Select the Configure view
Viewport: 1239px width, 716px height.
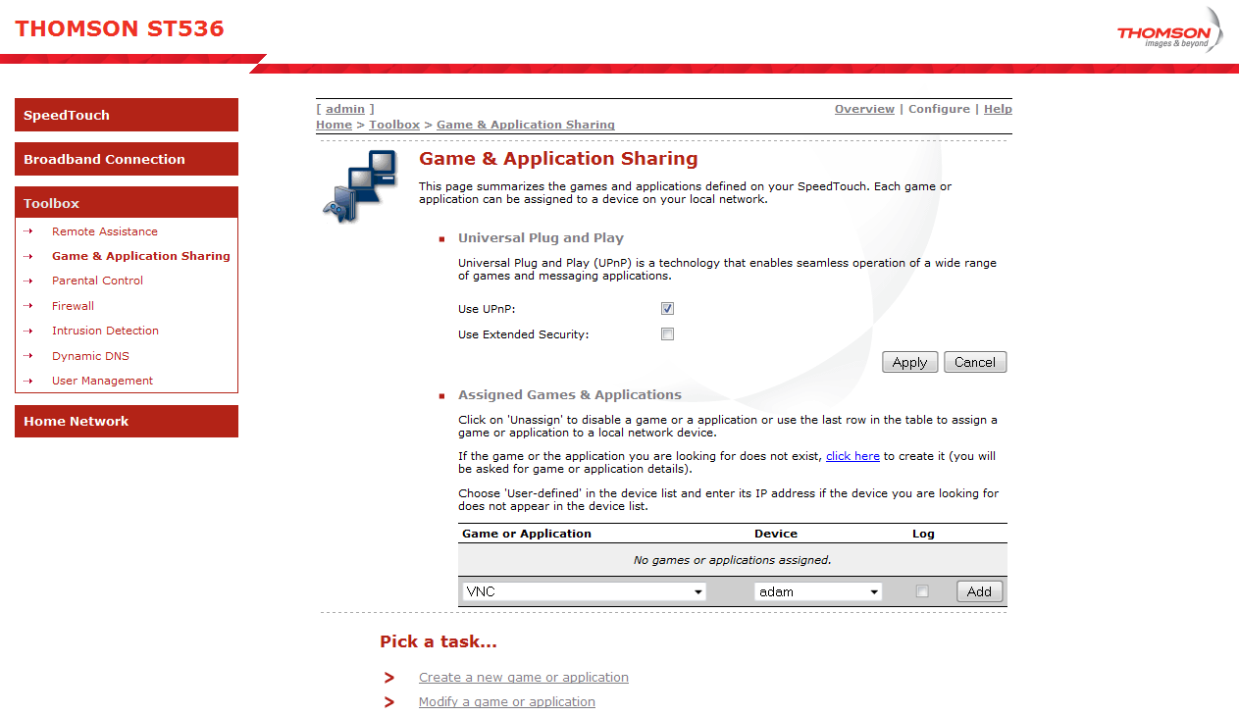939,109
